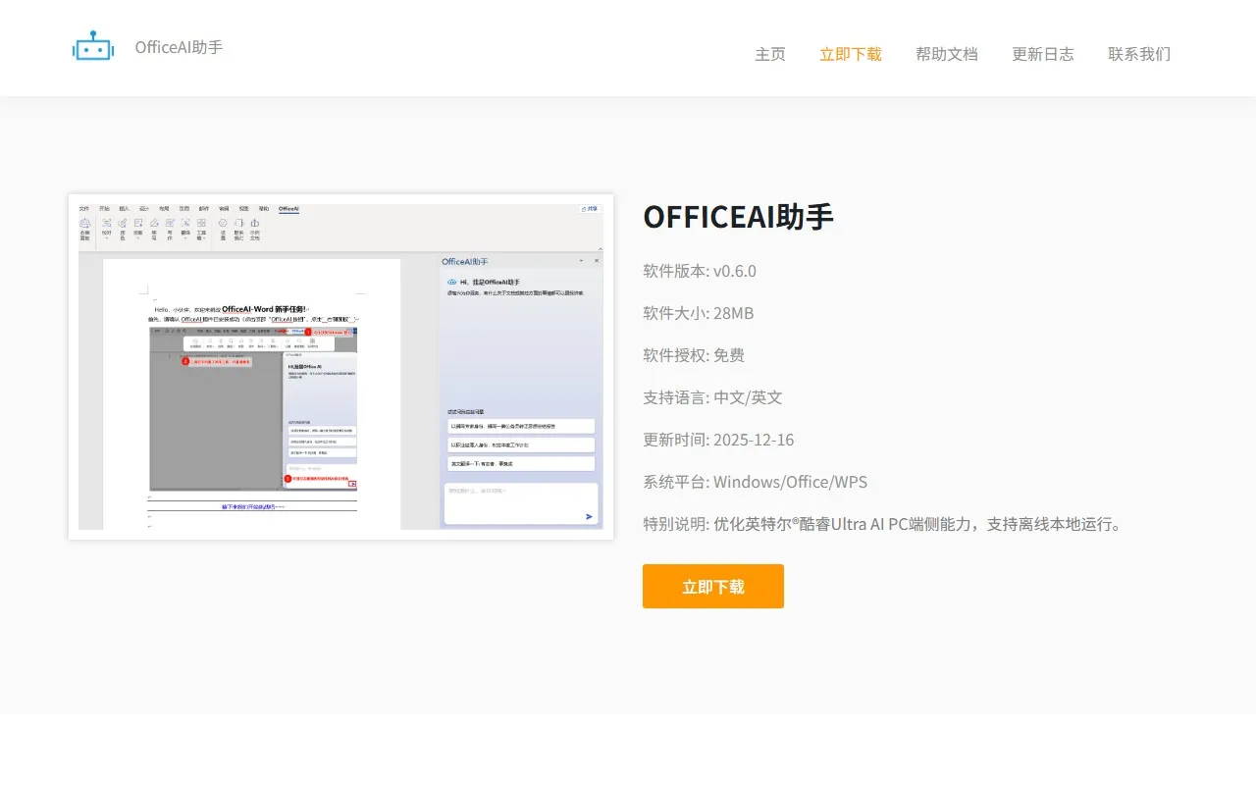Open the 帮助文档 navigation link
The image size is (1256, 785).
[x=946, y=54]
